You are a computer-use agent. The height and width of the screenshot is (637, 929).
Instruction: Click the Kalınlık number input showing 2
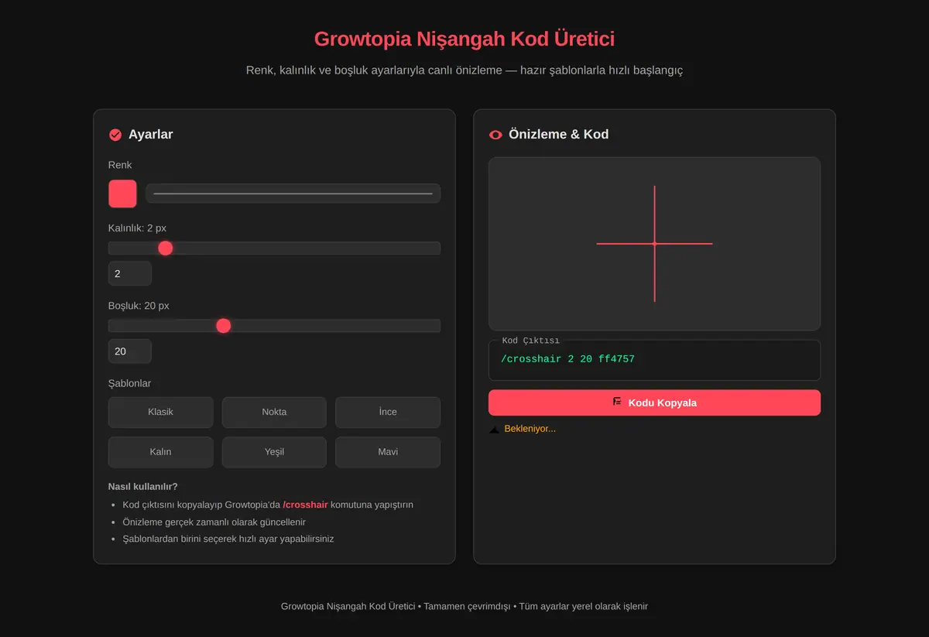(129, 273)
